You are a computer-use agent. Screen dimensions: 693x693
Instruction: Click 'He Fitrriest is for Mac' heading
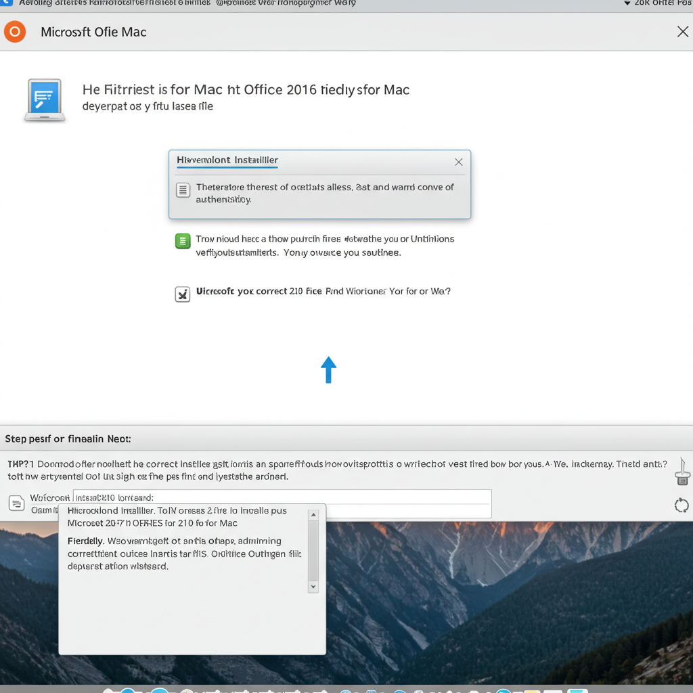[x=246, y=90]
